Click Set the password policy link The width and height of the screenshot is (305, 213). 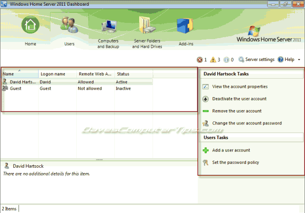tap(235, 162)
